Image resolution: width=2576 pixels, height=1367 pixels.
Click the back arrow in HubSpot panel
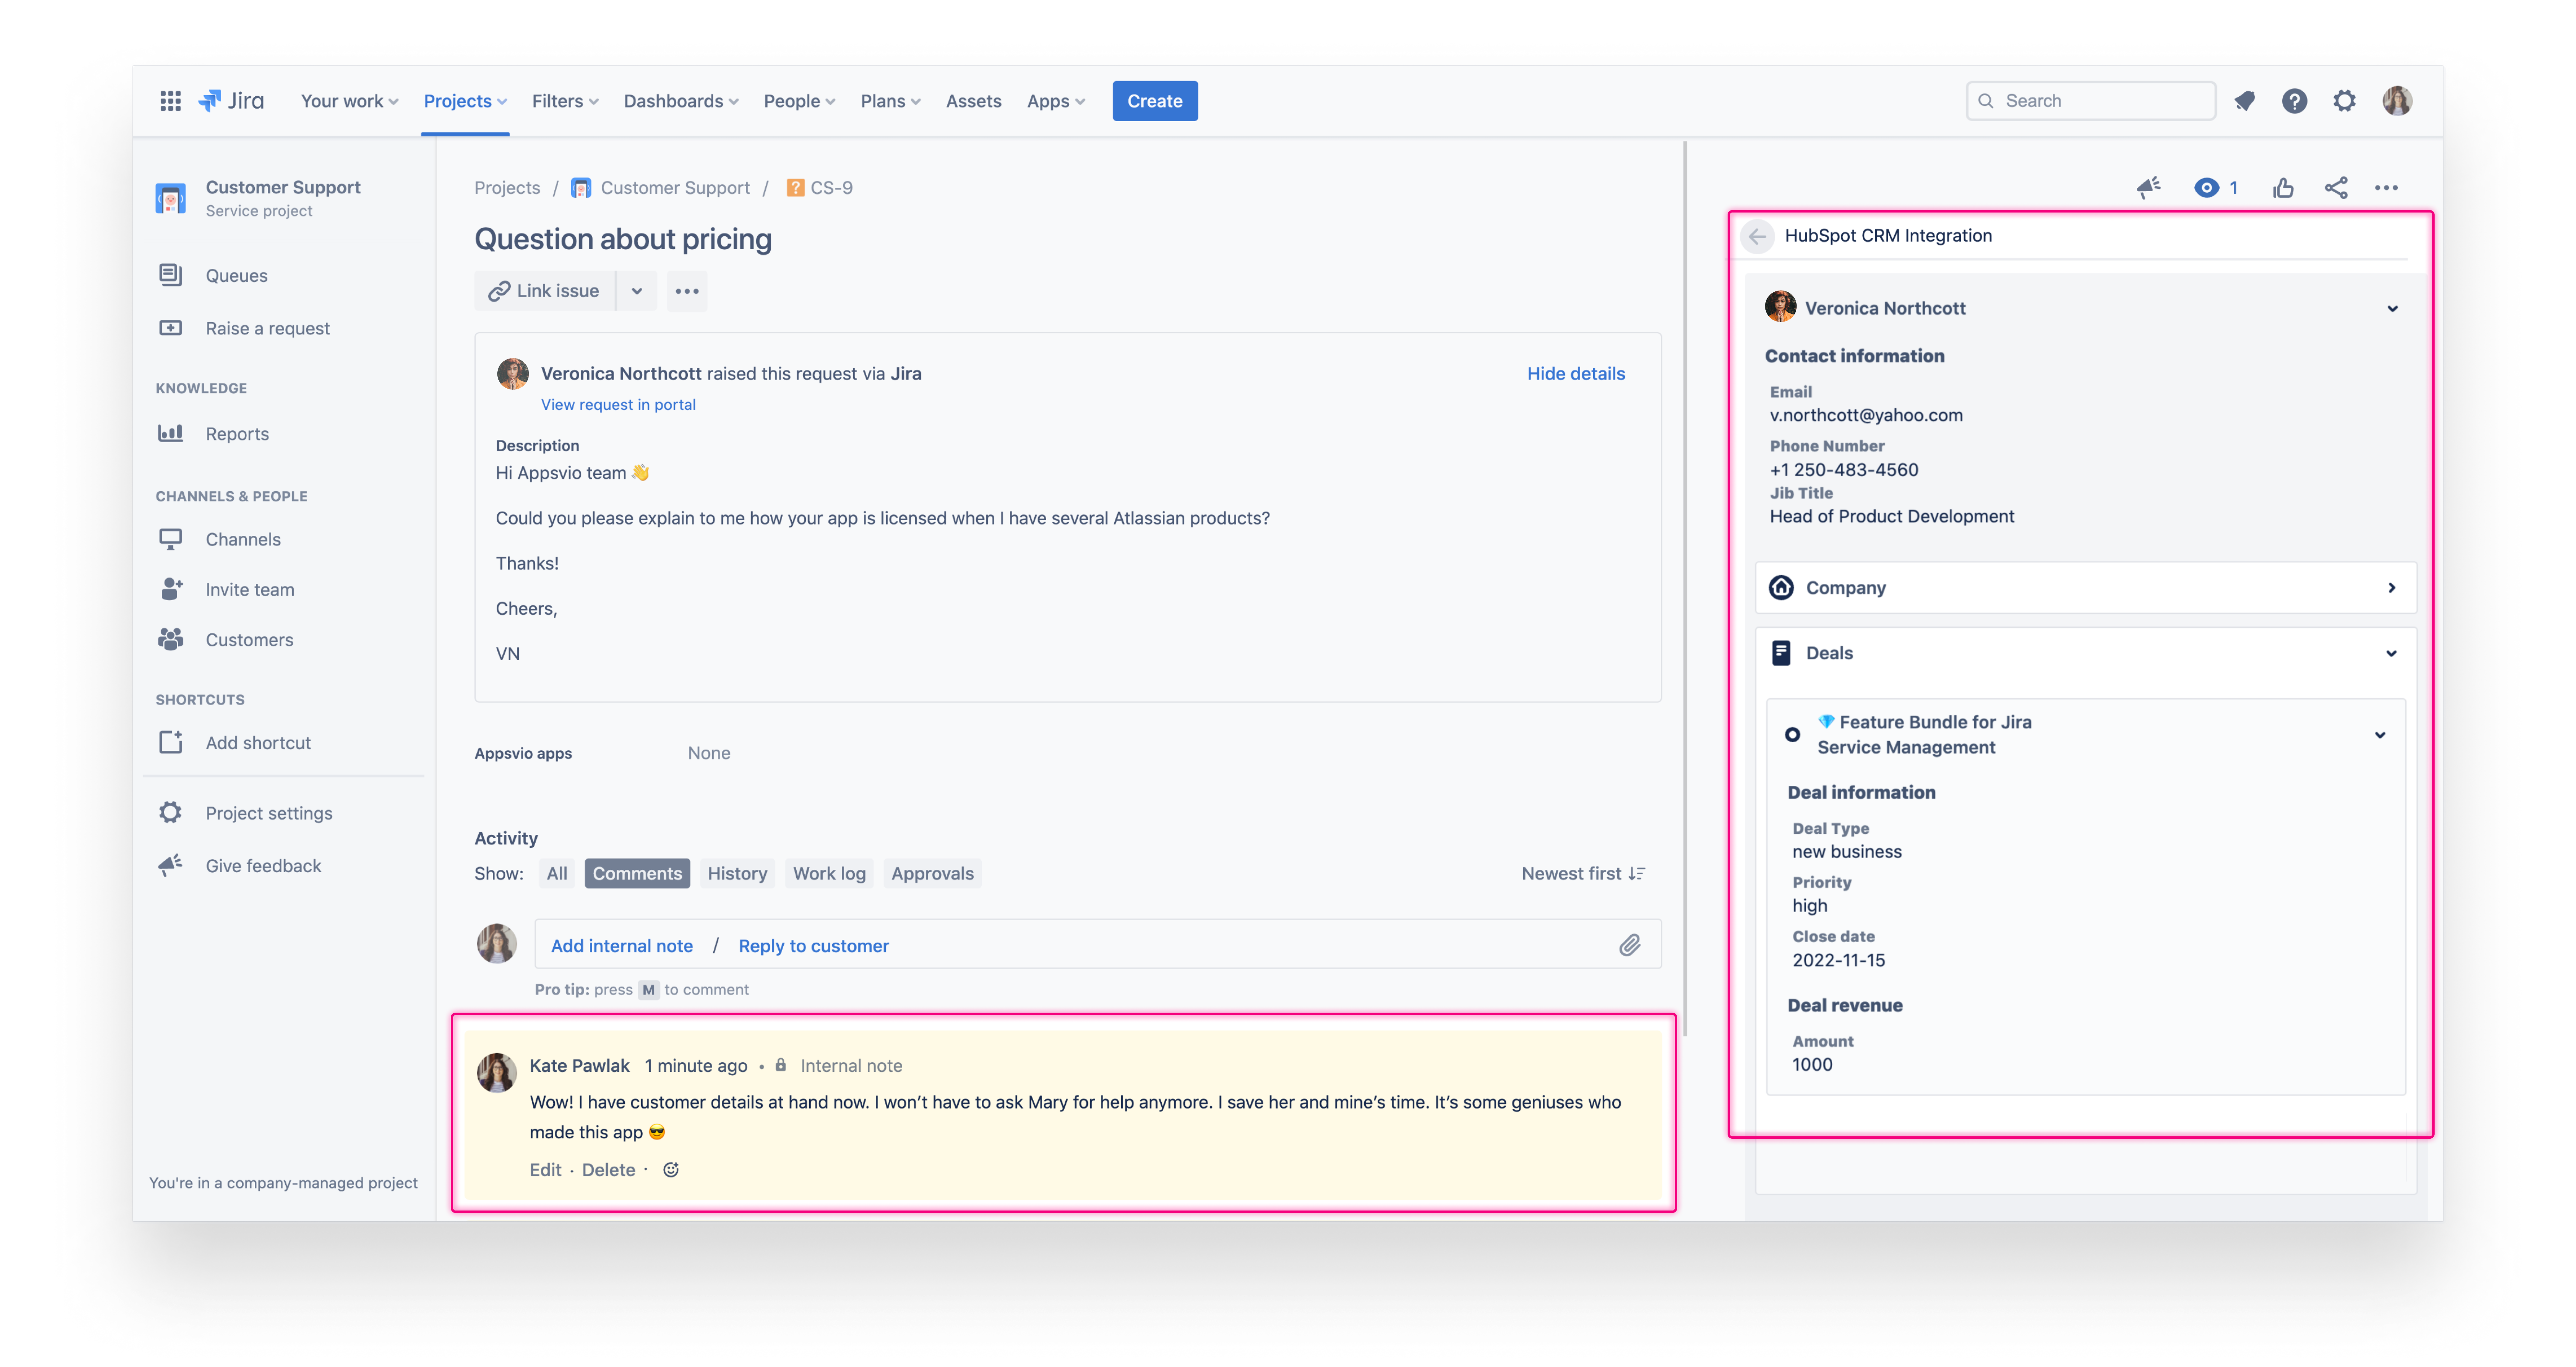(1757, 236)
